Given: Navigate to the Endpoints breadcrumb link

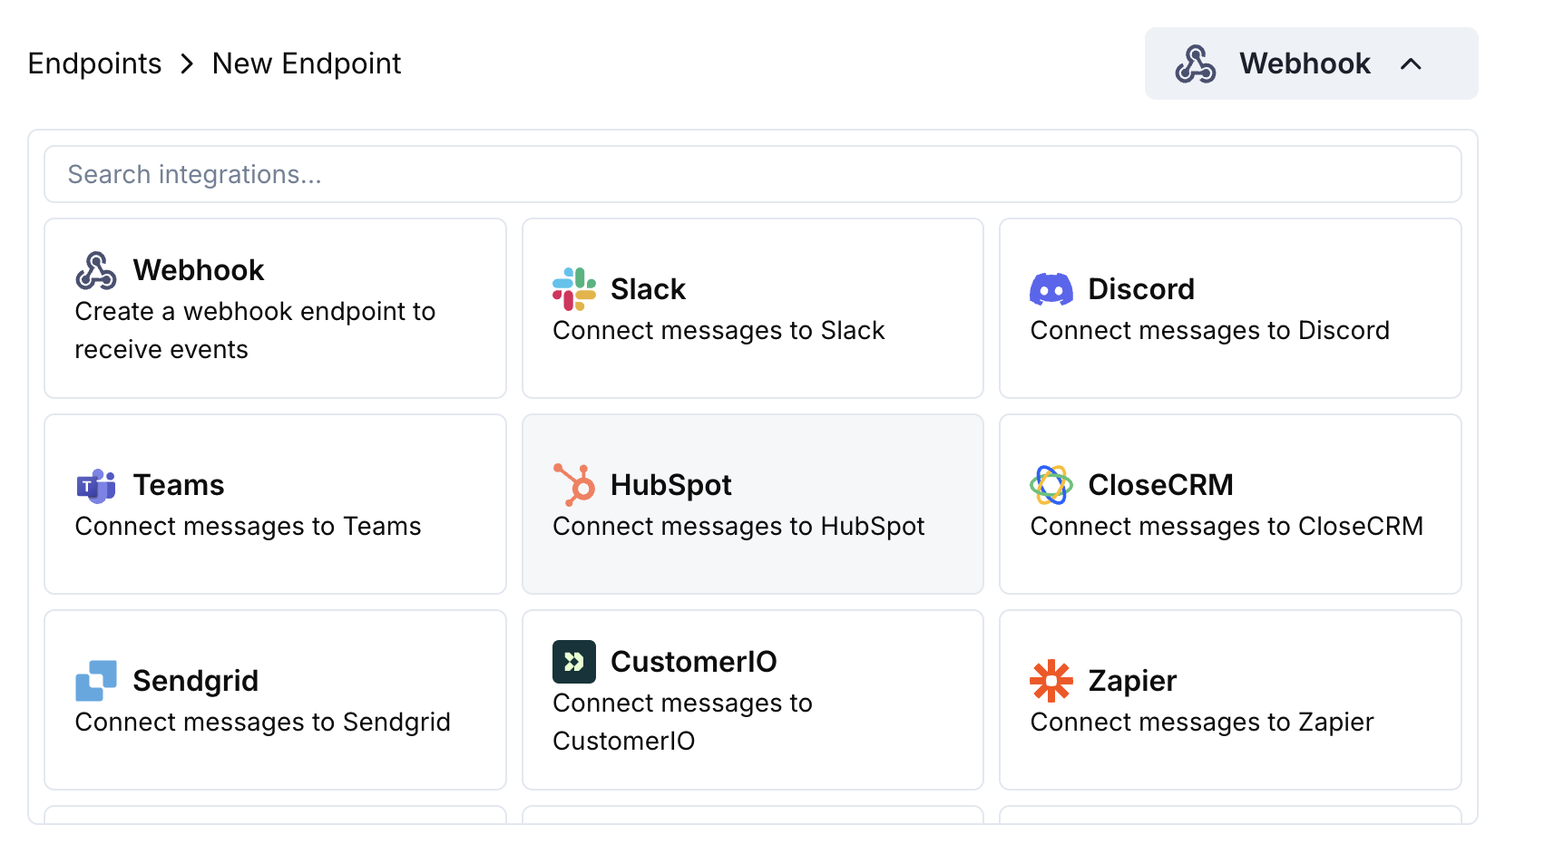Looking at the screenshot, I should 94,63.
